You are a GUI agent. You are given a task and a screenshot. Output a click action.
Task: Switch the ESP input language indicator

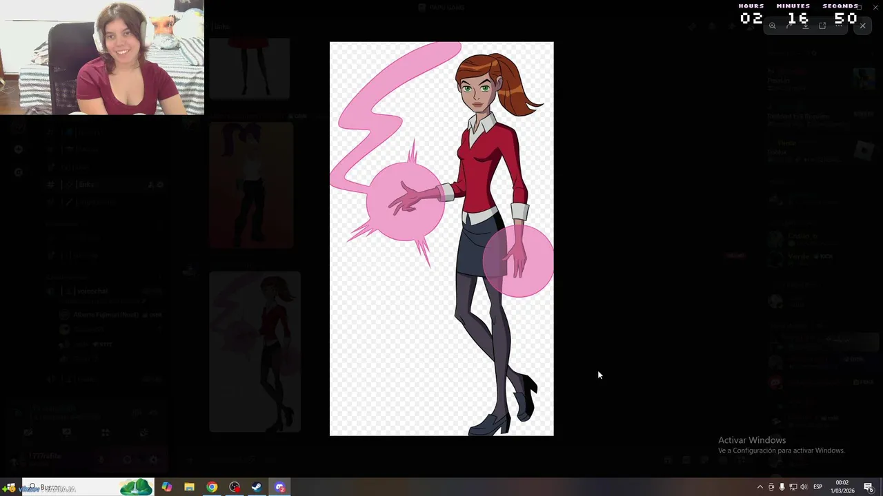coord(817,487)
